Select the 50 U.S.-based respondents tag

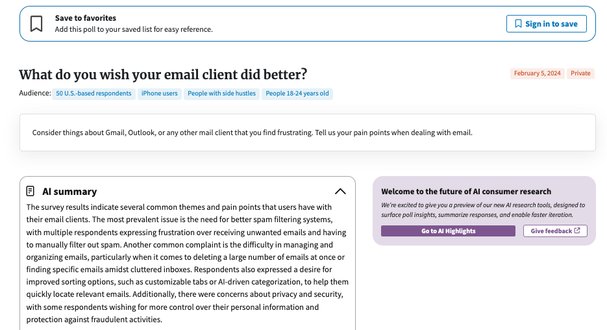pos(93,94)
